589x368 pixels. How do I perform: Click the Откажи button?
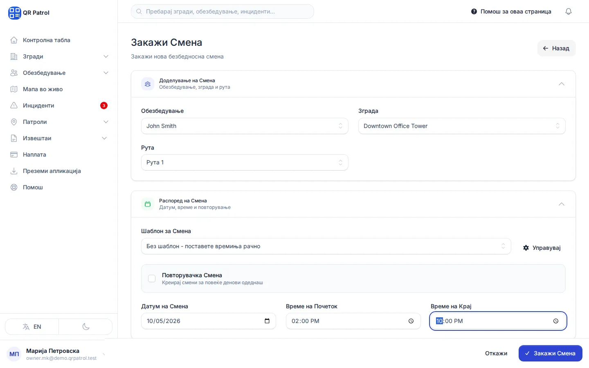(496, 353)
